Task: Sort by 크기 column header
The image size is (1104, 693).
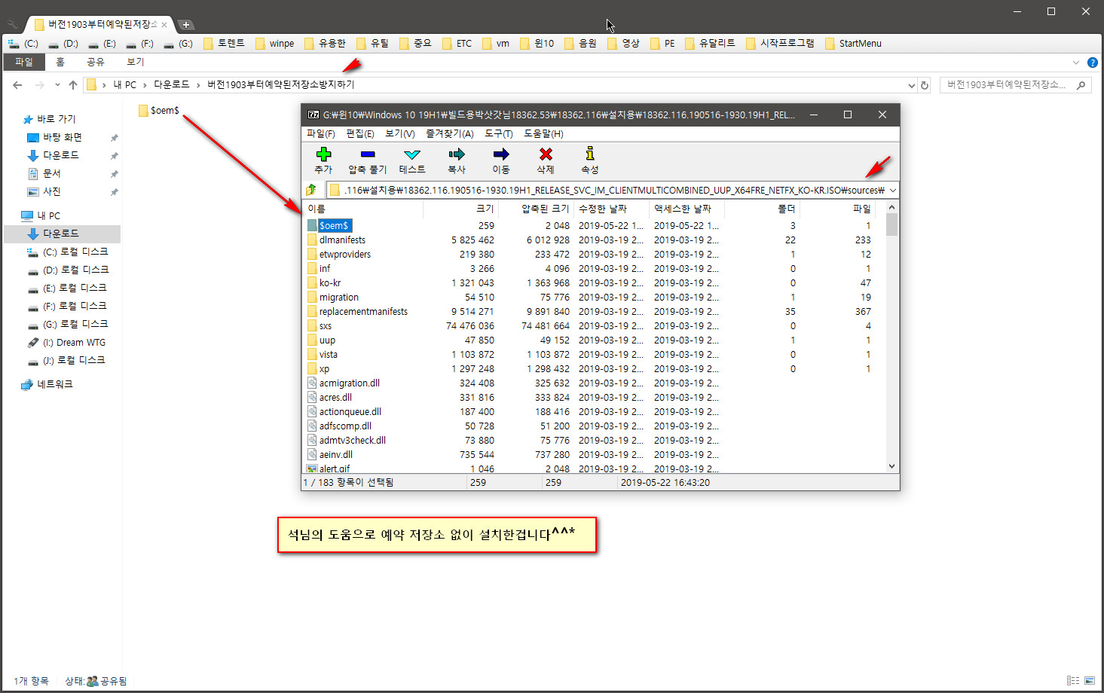Action: point(460,209)
